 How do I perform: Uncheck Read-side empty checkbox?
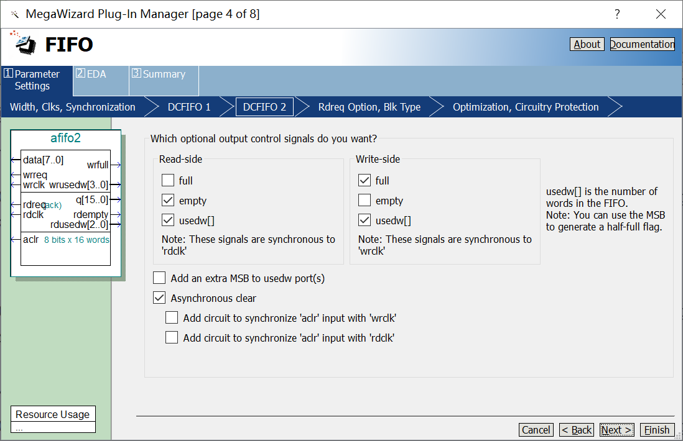168,200
